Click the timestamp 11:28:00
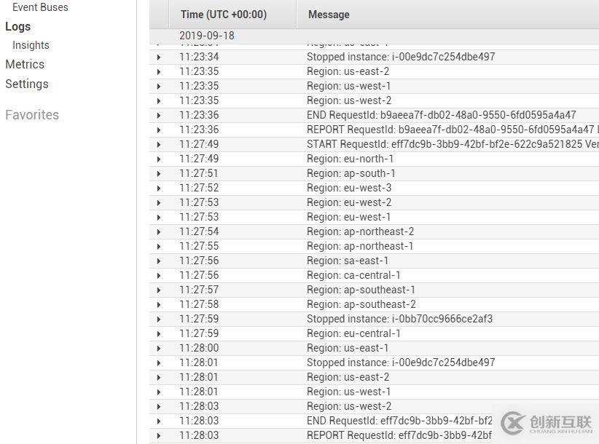 tap(199, 347)
